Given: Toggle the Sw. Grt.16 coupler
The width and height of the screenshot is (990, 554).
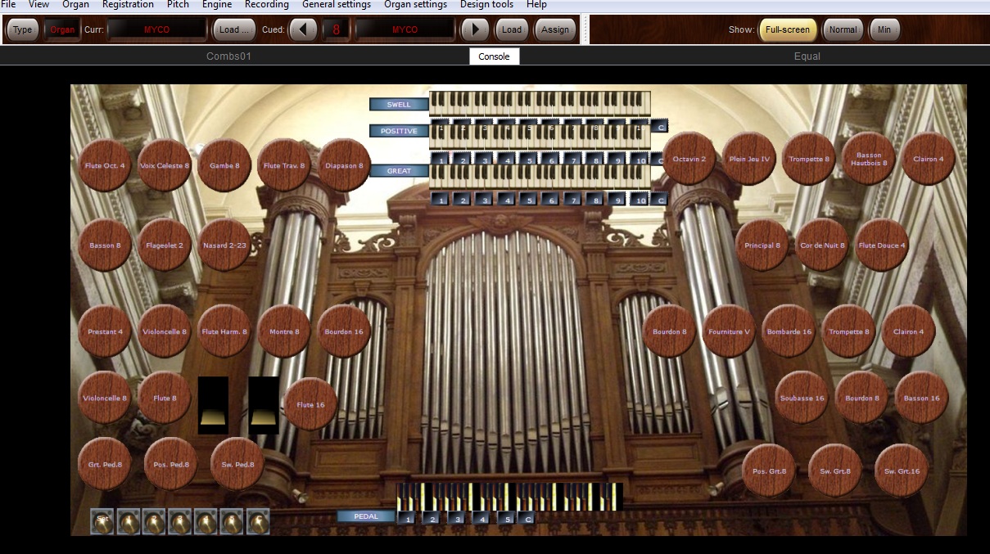Looking at the screenshot, I should (x=902, y=471).
